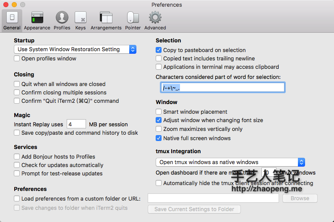Enable Smart window placement
The height and width of the screenshot is (222, 334).
click(x=159, y=112)
